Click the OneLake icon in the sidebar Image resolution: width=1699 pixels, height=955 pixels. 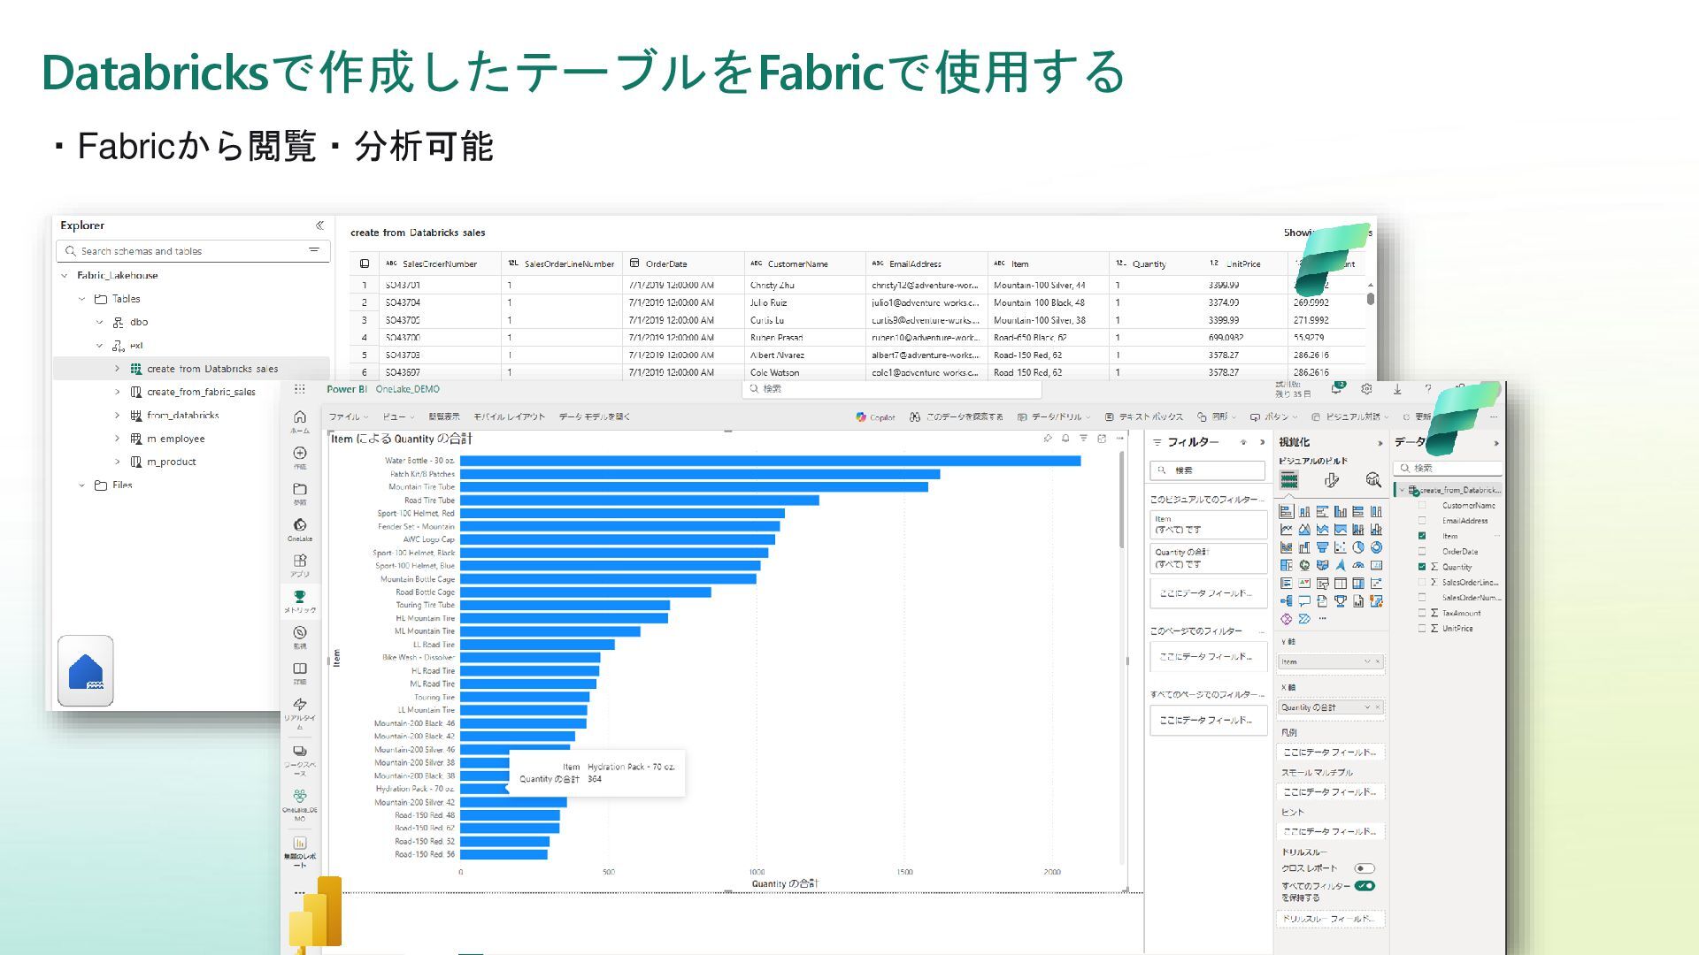pos(300,527)
